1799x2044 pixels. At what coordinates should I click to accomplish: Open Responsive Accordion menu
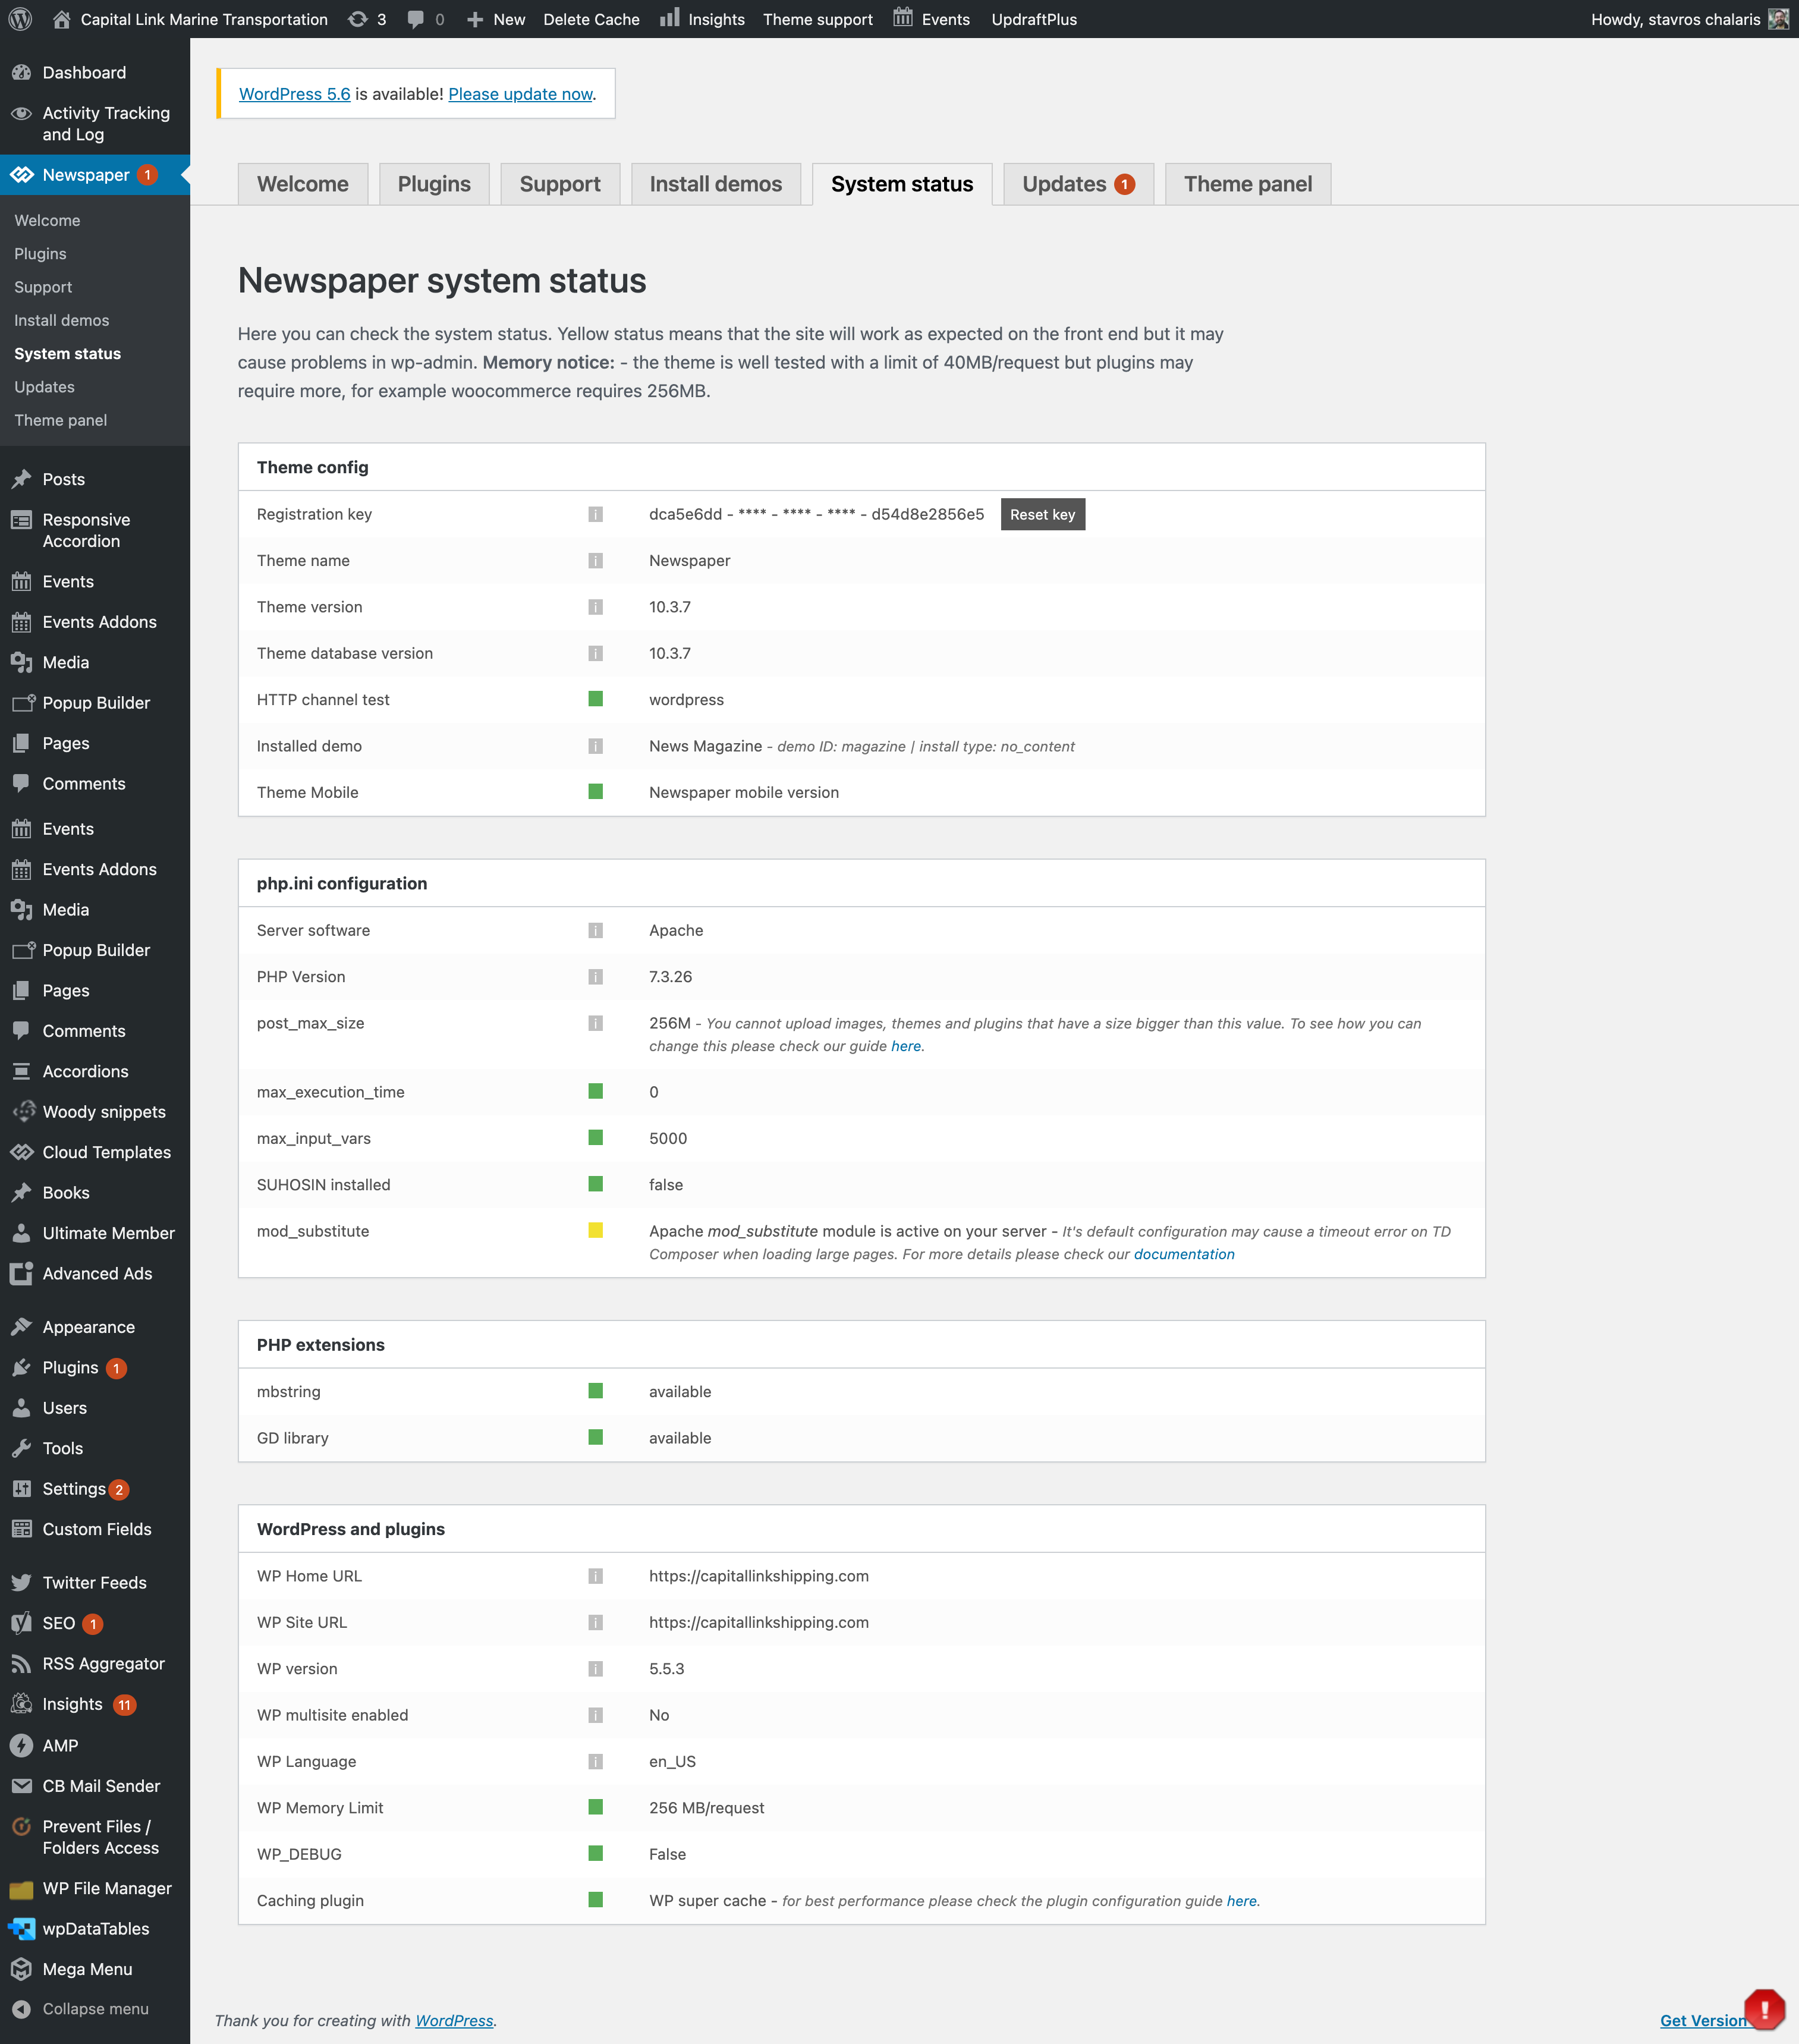(x=95, y=530)
